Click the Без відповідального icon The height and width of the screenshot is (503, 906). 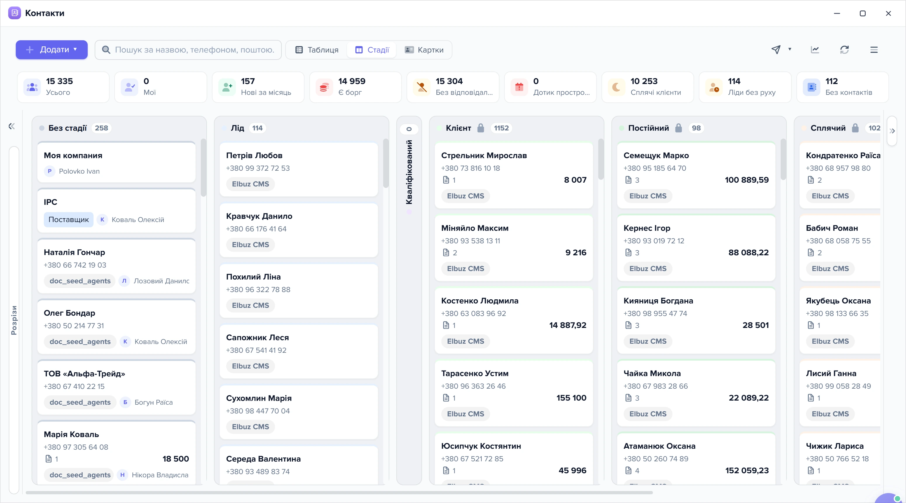click(x=422, y=87)
